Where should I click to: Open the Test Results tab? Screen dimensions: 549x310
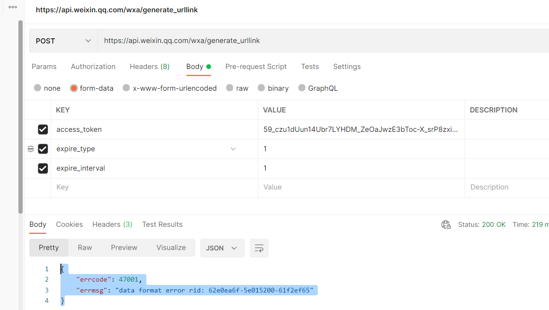click(x=162, y=224)
